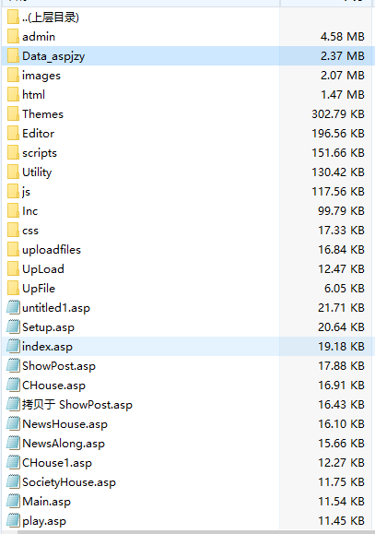Select the admin folder icon
The image size is (375, 534).
[13, 37]
